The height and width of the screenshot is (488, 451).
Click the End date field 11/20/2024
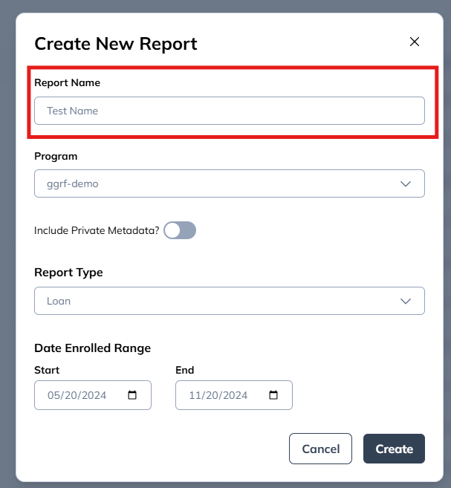click(x=234, y=395)
